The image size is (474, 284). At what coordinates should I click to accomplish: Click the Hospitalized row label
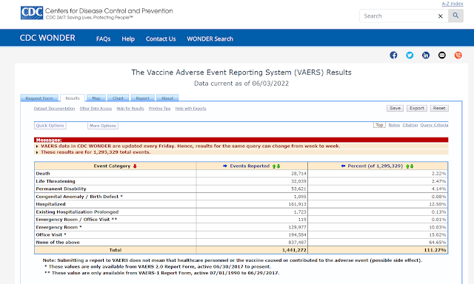50,204
